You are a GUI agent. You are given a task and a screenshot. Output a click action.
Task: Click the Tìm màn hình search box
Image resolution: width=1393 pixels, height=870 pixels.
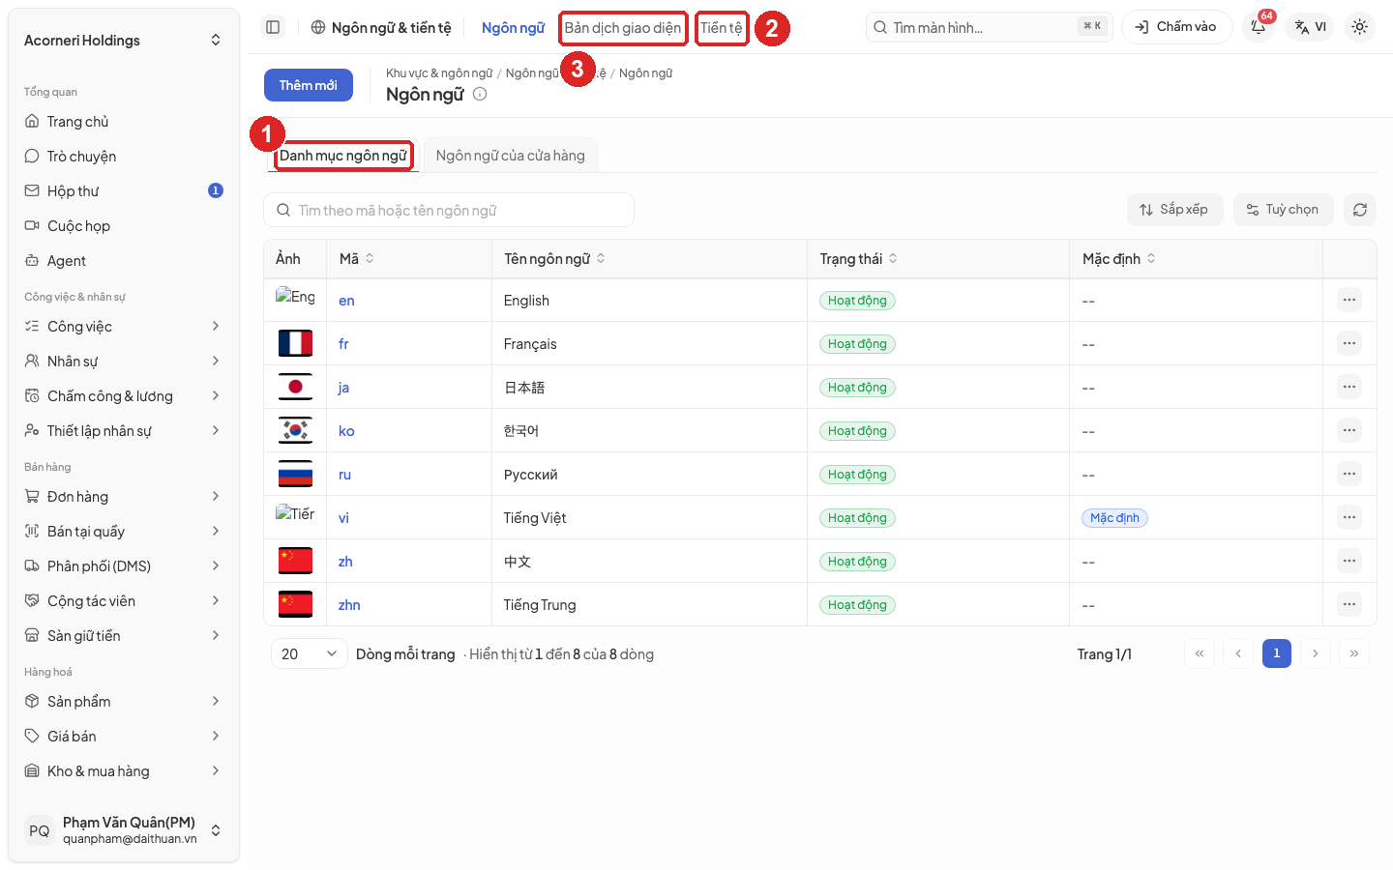click(990, 27)
